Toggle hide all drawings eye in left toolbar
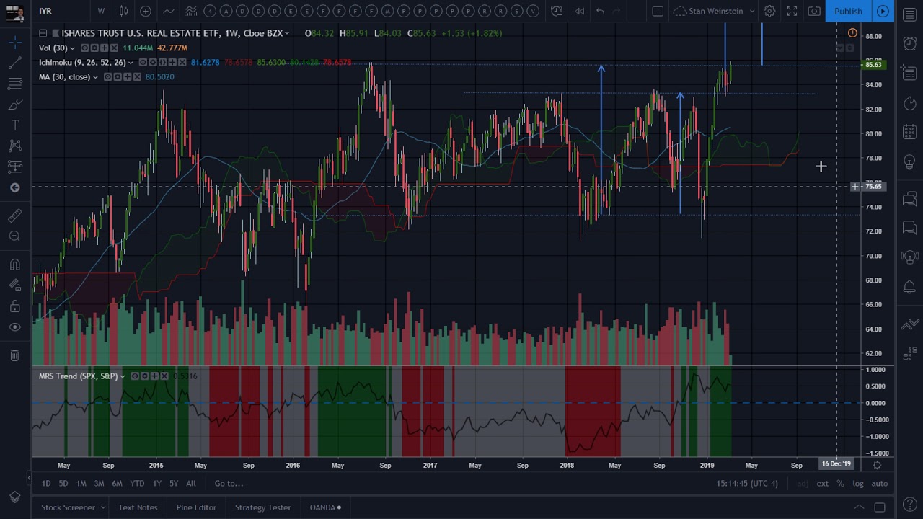Viewport: 923px width, 519px height. click(14, 327)
